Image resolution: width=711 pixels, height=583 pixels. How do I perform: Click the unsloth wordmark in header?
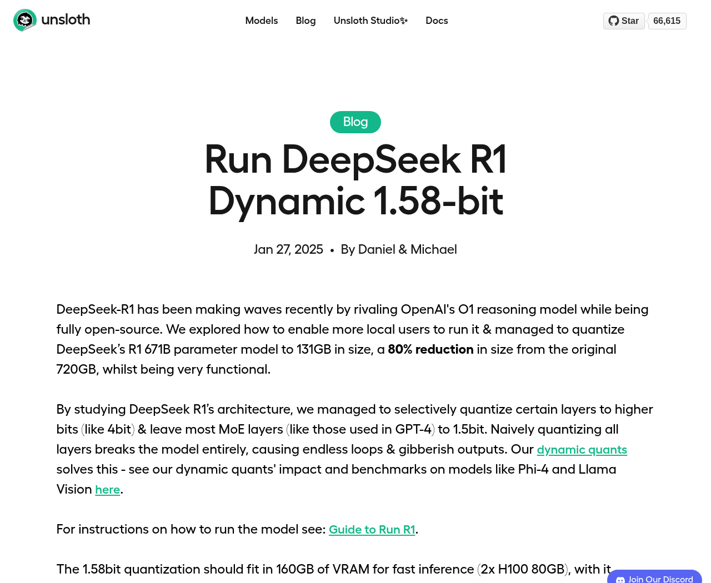(66, 19)
